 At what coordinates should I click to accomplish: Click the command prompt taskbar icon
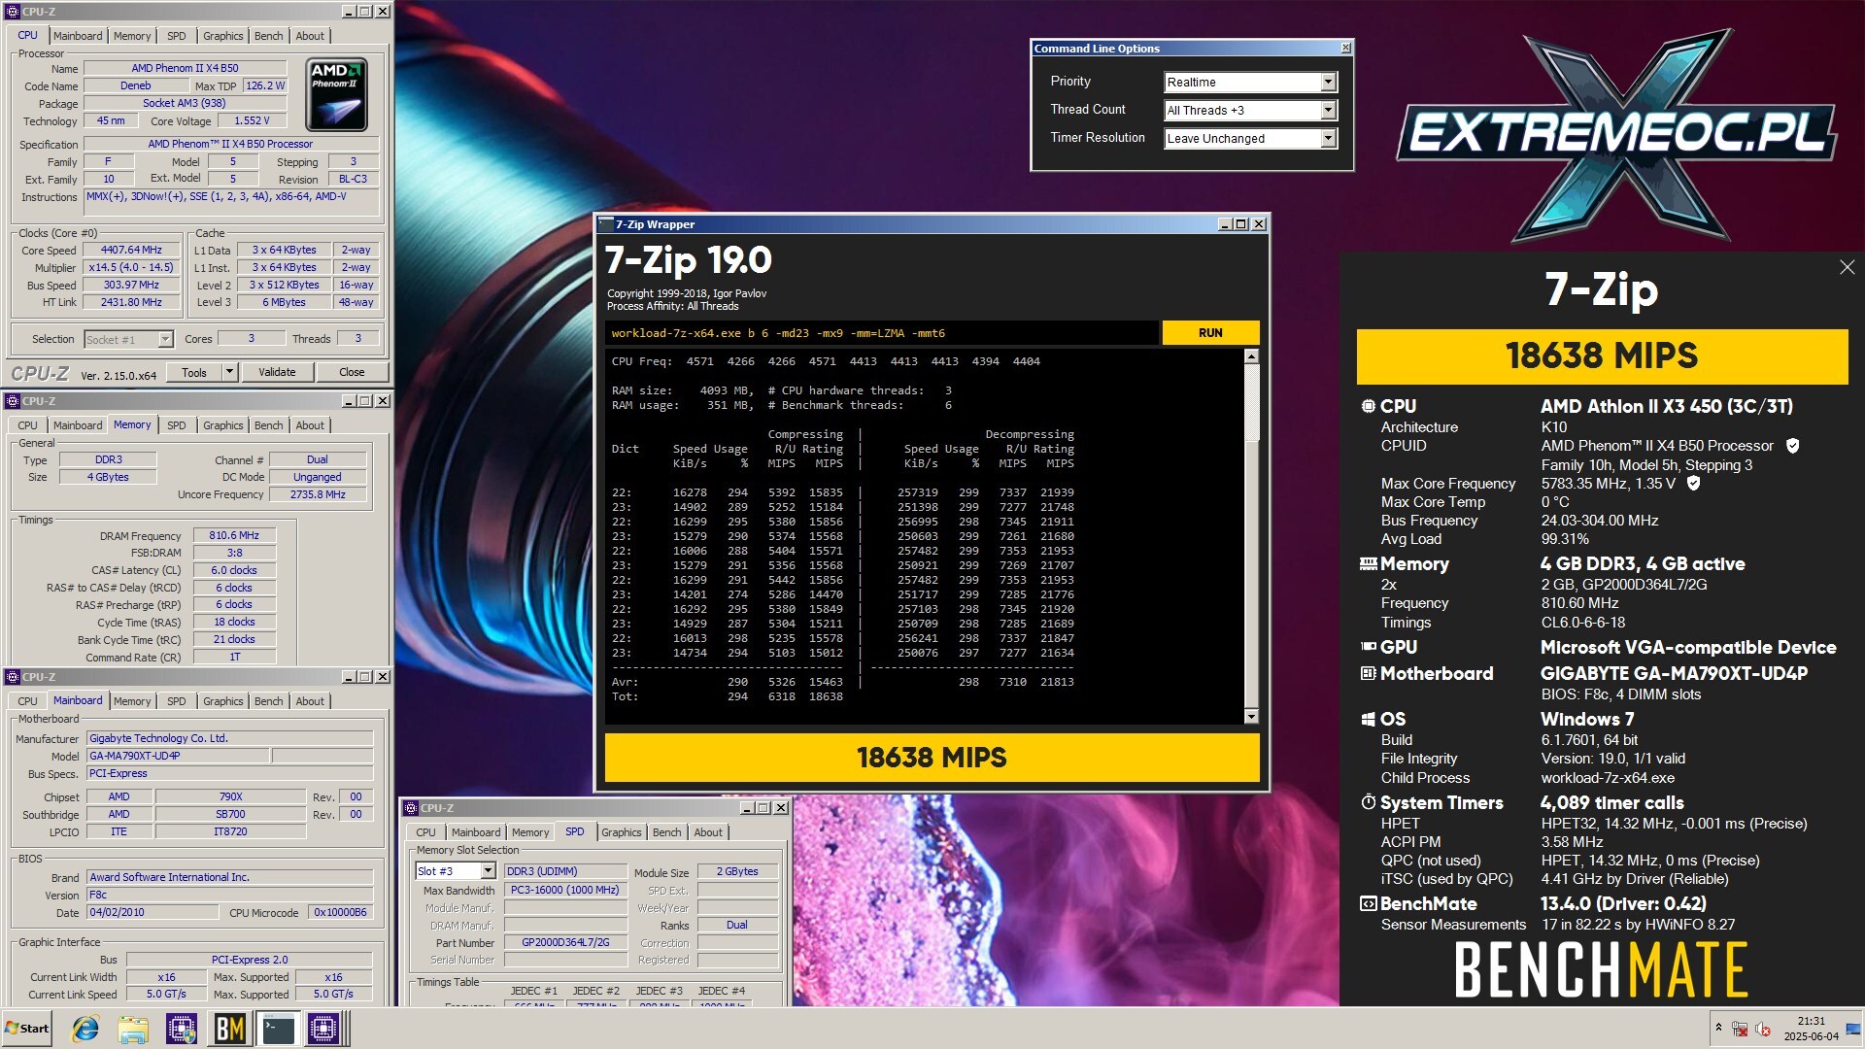pos(278,1029)
